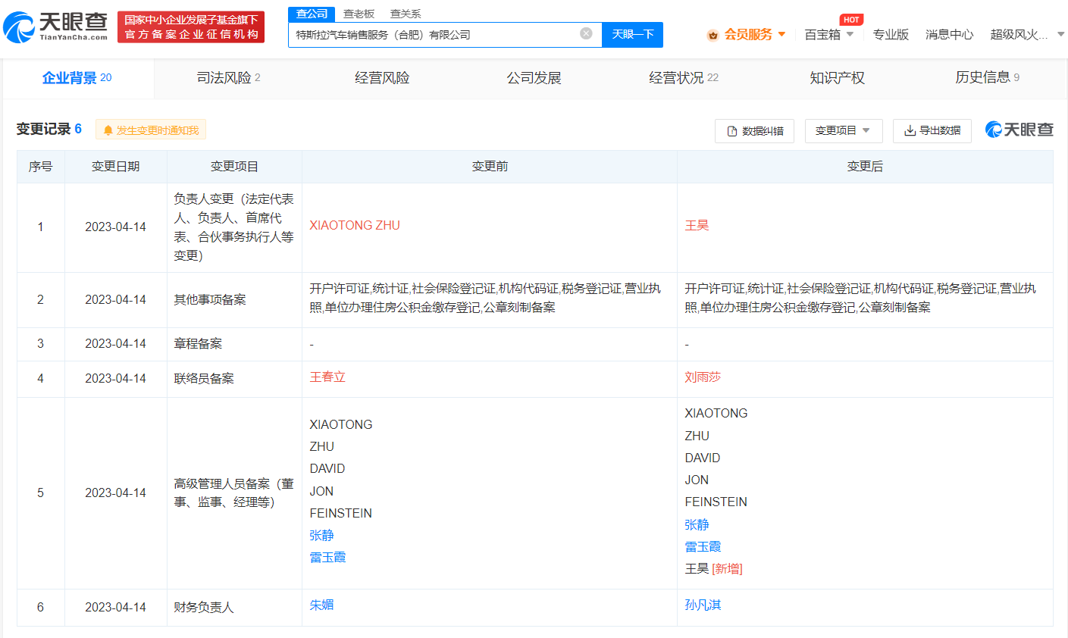This screenshot has width=1068, height=638.
Task: Click the red 国家中小企业发展子基金旗下 banner
Action: [191, 27]
